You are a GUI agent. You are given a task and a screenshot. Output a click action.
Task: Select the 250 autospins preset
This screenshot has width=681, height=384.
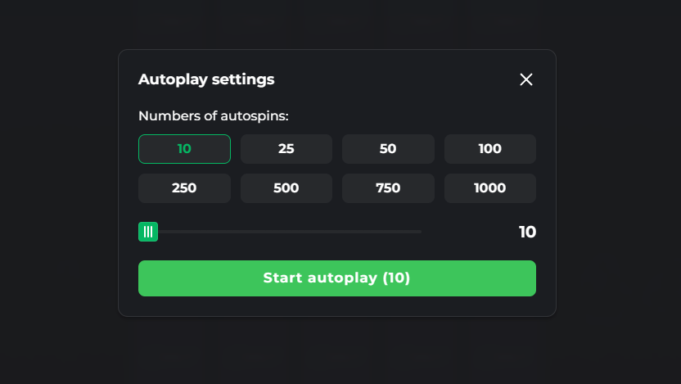click(184, 188)
